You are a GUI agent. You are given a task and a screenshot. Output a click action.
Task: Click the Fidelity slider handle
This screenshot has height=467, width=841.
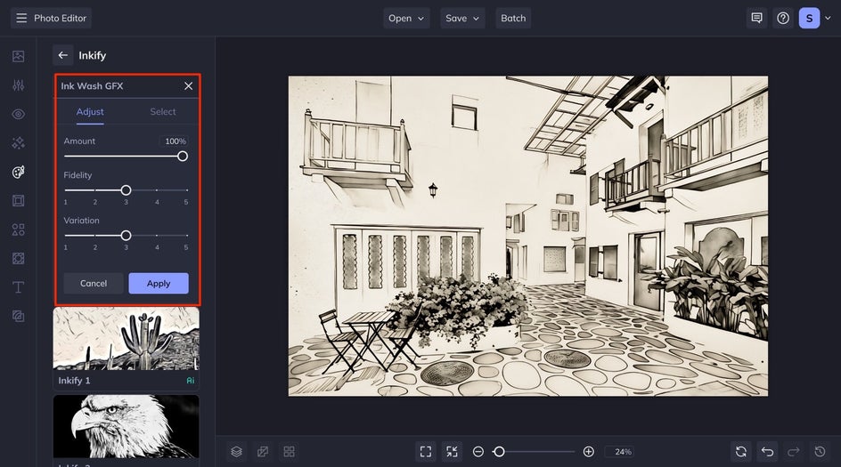coord(126,190)
